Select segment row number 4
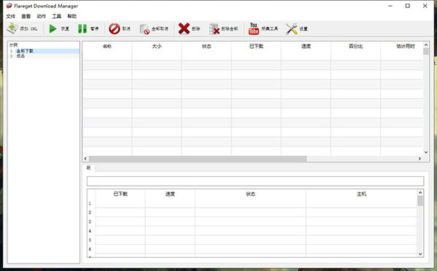437x271 pixels. click(x=90, y=231)
